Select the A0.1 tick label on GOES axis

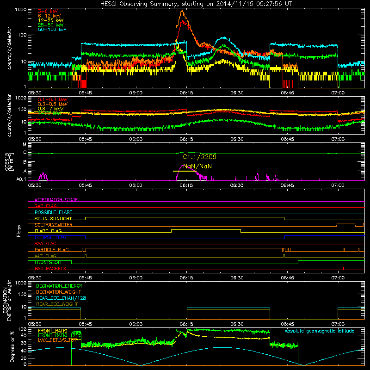[21, 179]
